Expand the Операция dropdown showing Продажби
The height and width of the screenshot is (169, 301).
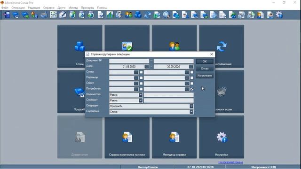pyautogui.click(x=191, y=106)
